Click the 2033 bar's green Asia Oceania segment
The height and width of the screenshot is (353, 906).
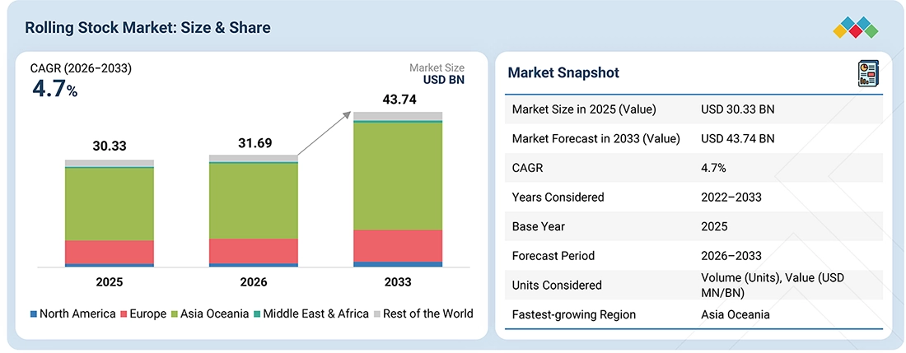pyautogui.click(x=398, y=176)
